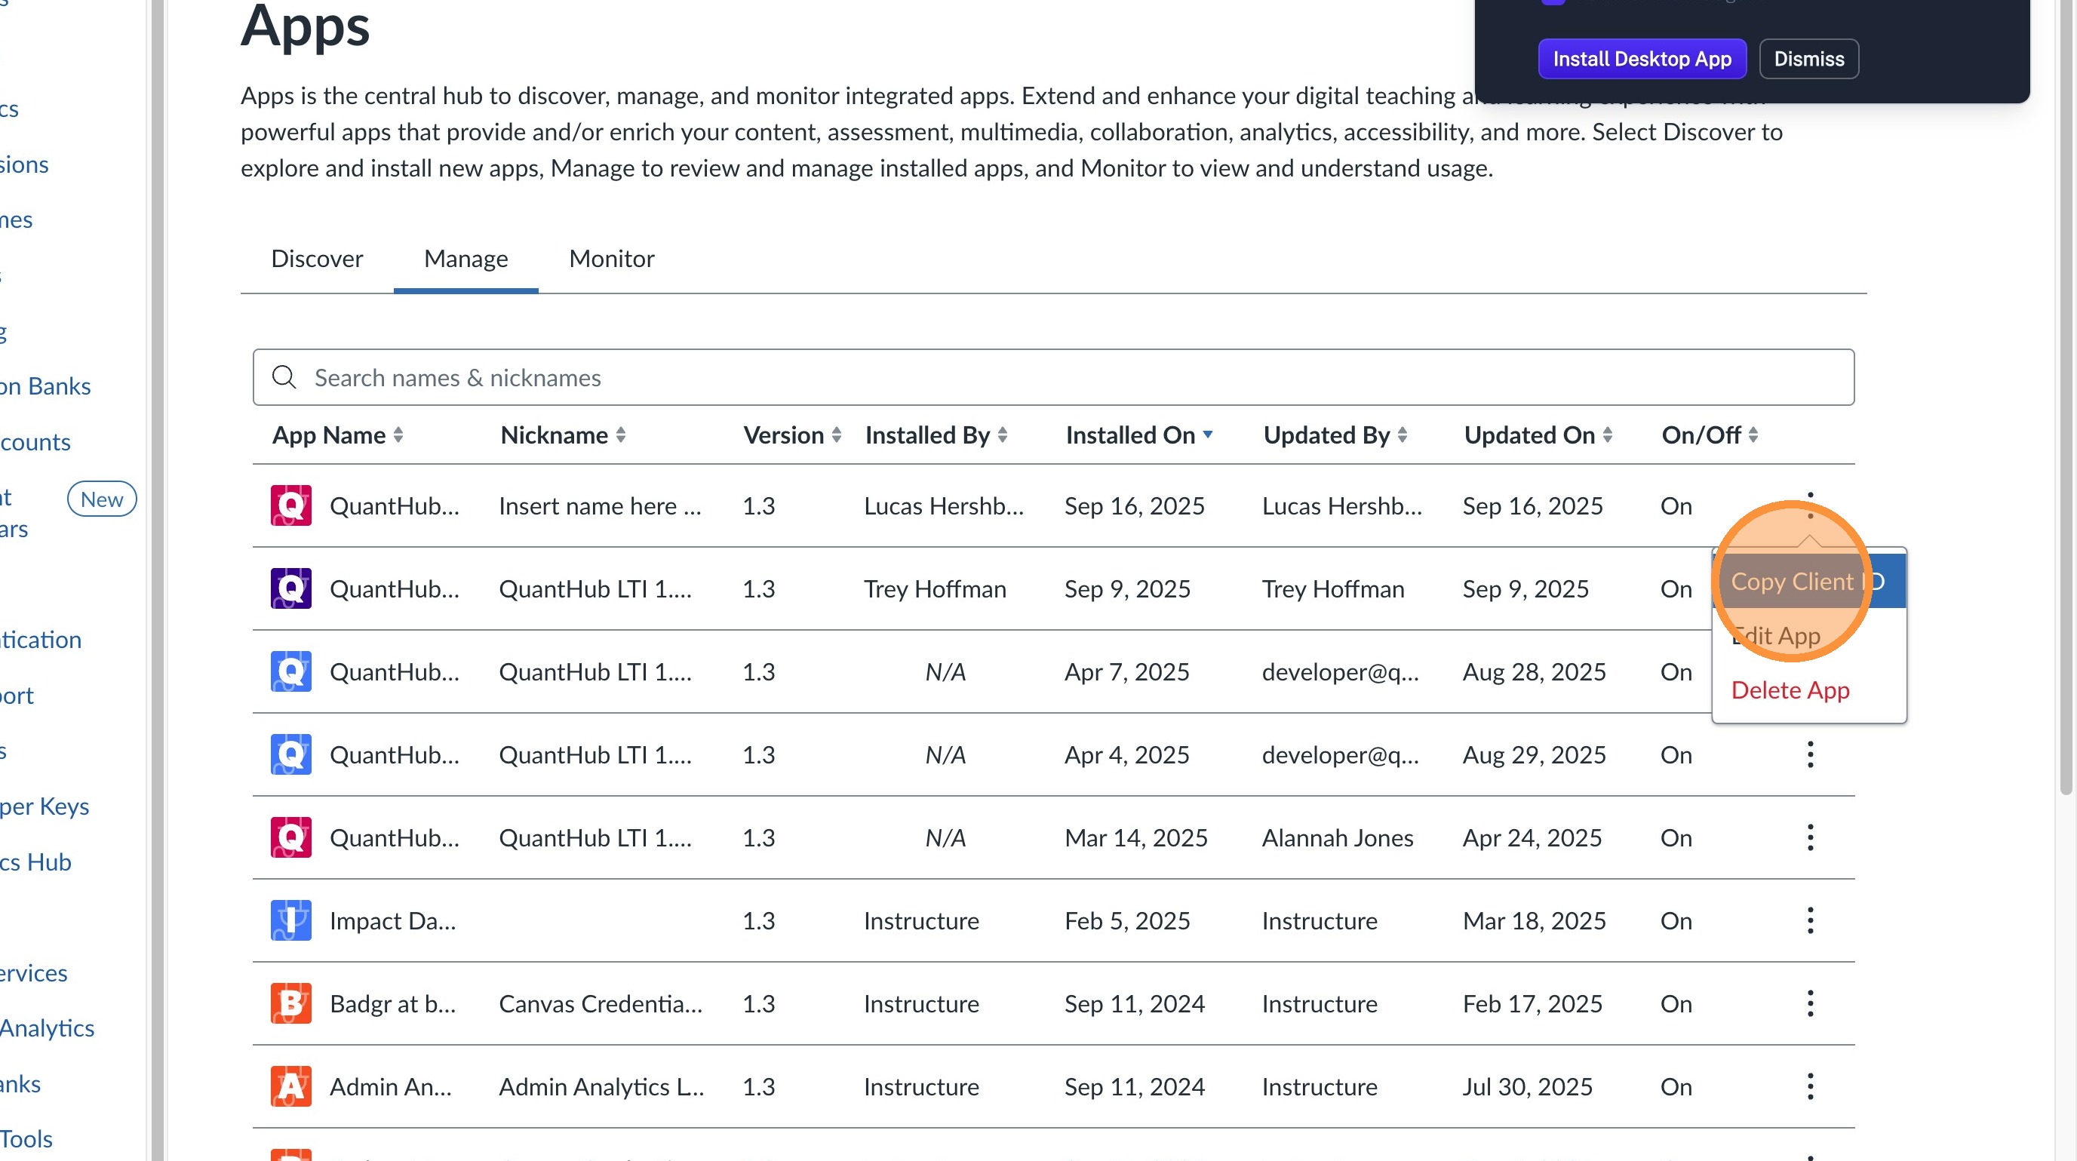
Task: Dismiss the desktop app prompt
Action: pos(1808,59)
